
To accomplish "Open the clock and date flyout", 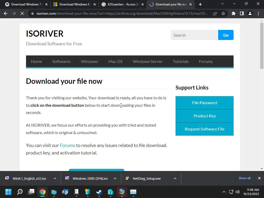I will 251,192.
